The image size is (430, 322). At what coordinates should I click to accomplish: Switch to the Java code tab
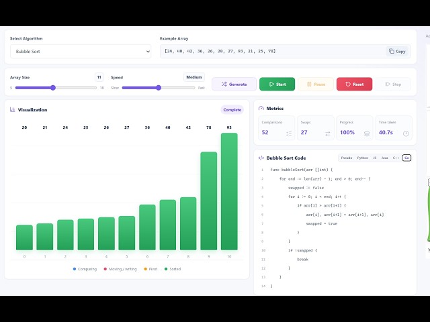(x=385, y=158)
